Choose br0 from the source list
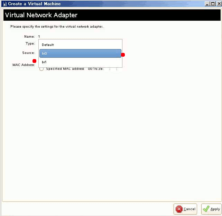222x216 pixels. pyautogui.click(x=80, y=53)
